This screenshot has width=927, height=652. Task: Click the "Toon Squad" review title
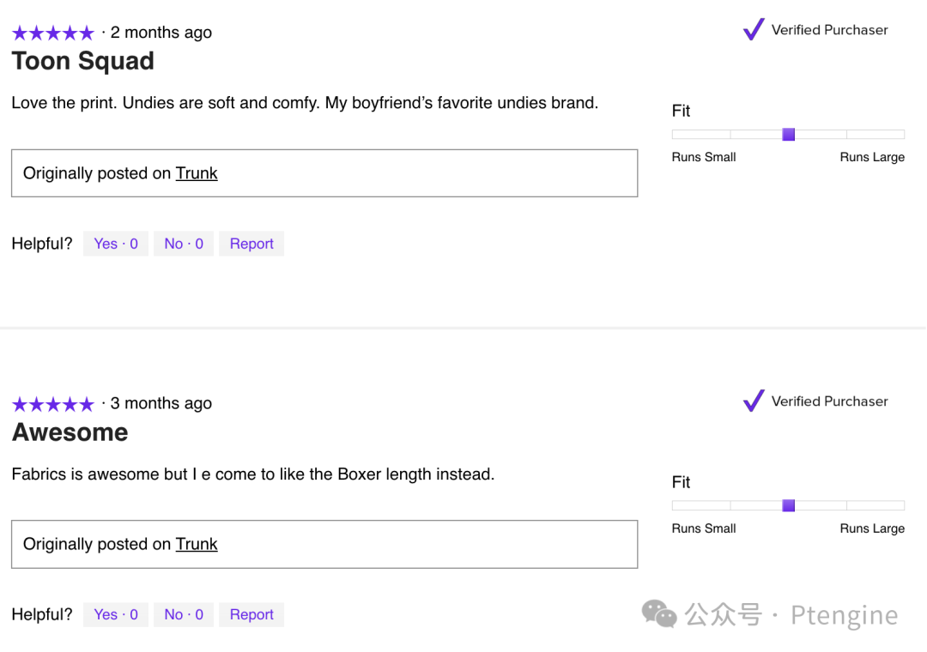coord(83,62)
